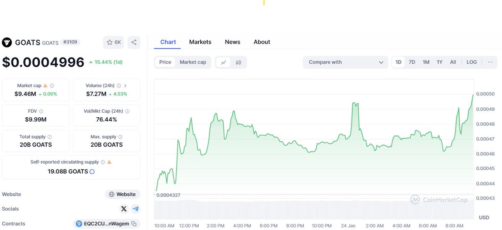This screenshot has width=502, height=230.
Task: Click the Max. supply info icon
Action: click(120, 137)
